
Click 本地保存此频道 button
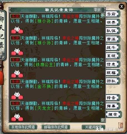click(23, 127)
